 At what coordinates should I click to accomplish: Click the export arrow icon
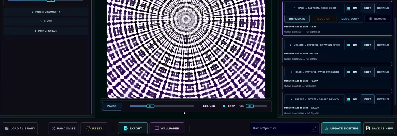pyautogui.click(x=126, y=129)
